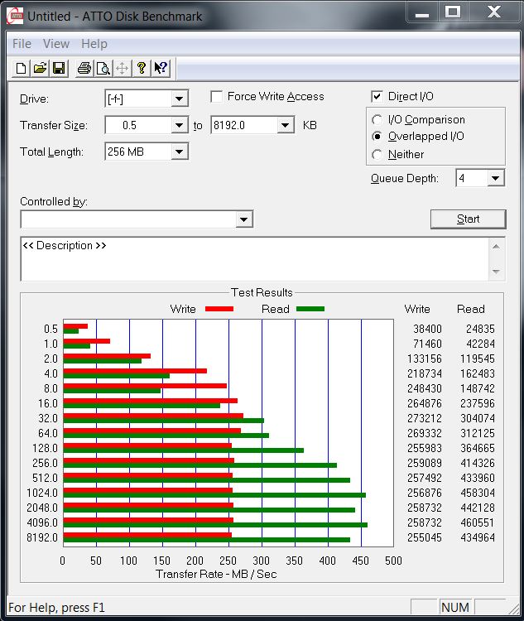
Task: Select the I/O Comparison radio button
Action: [x=377, y=120]
